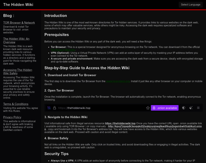The image size is (206, 163).
Task: Click the '1. Download and Install Tor Browser' heading
Action: pyautogui.click(x=70, y=75)
